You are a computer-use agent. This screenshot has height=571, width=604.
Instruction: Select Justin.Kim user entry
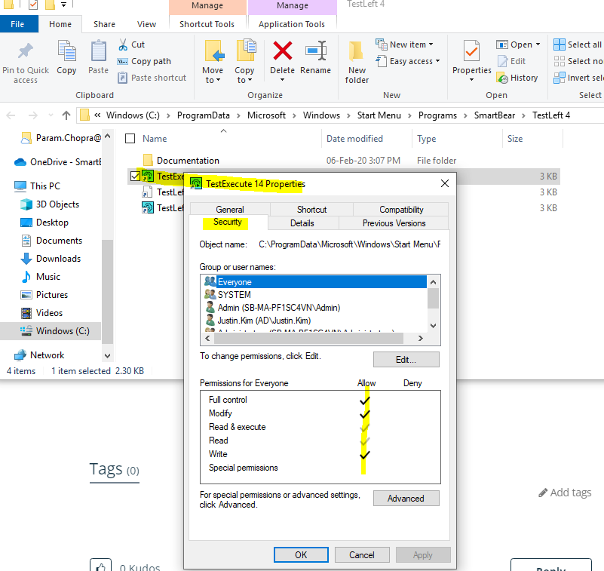264,321
